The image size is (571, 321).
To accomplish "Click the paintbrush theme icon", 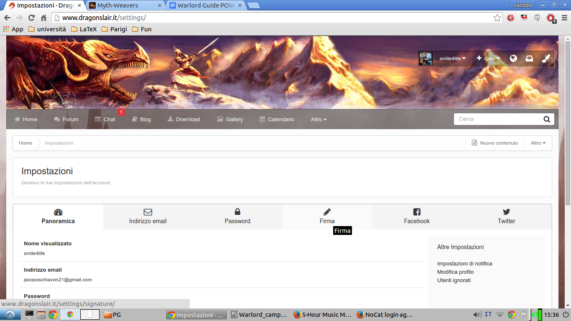I will click(546, 59).
